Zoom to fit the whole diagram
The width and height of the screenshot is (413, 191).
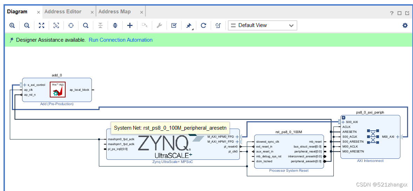pyautogui.click(x=41, y=26)
